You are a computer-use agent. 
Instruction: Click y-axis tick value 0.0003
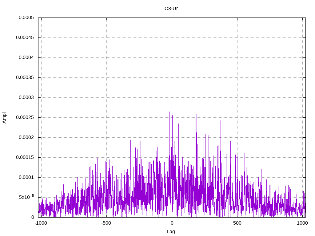pos(26,97)
